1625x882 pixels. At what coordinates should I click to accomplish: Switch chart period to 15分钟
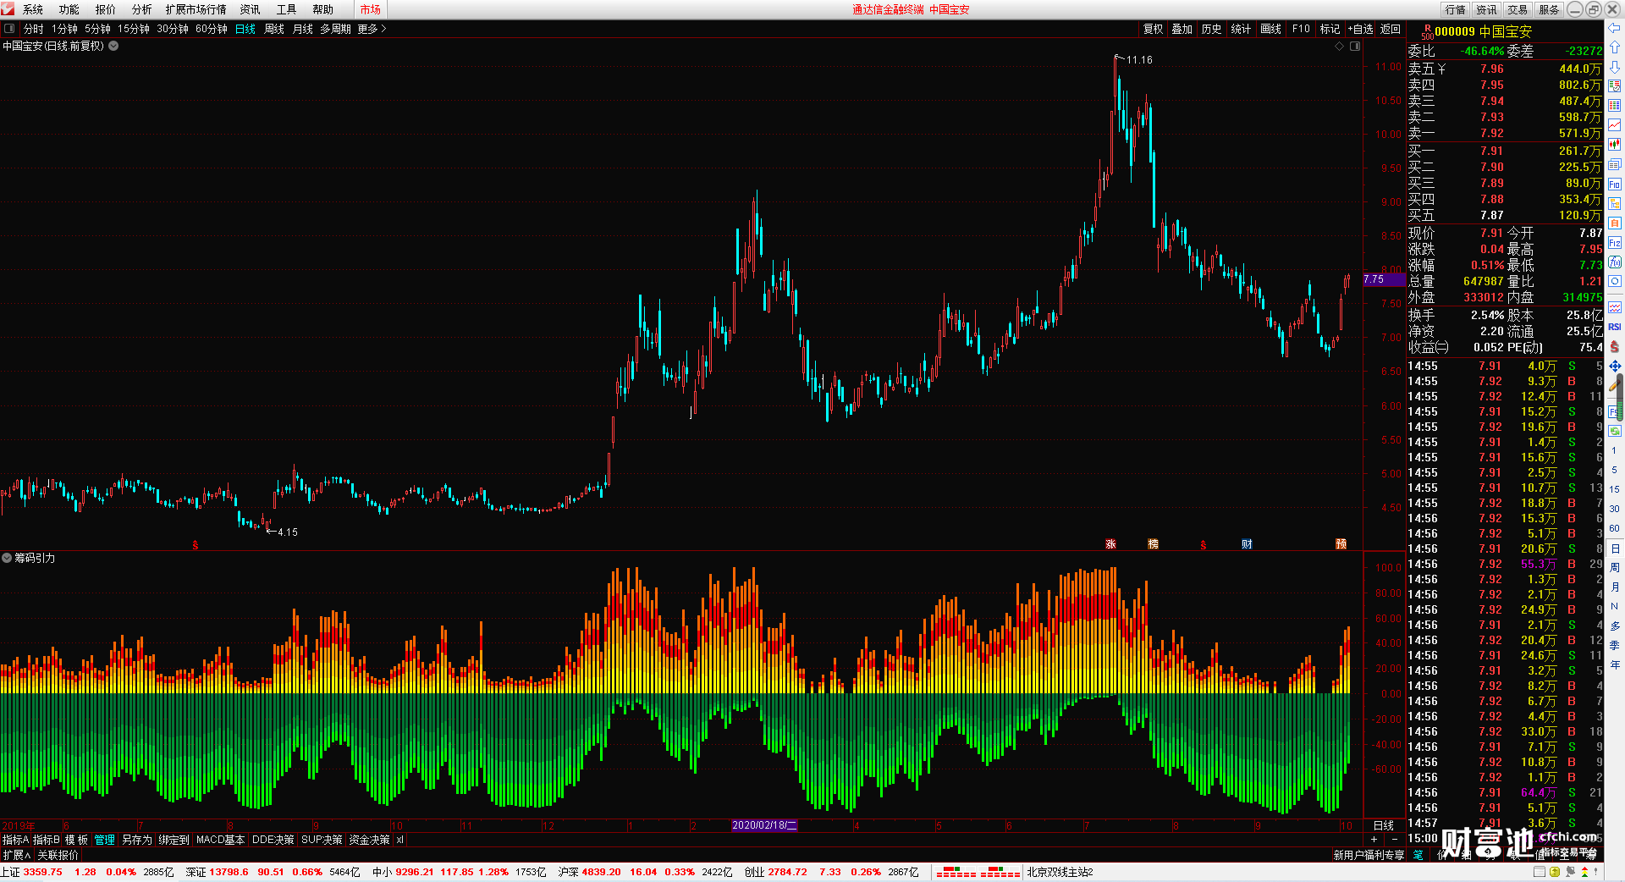tap(134, 29)
